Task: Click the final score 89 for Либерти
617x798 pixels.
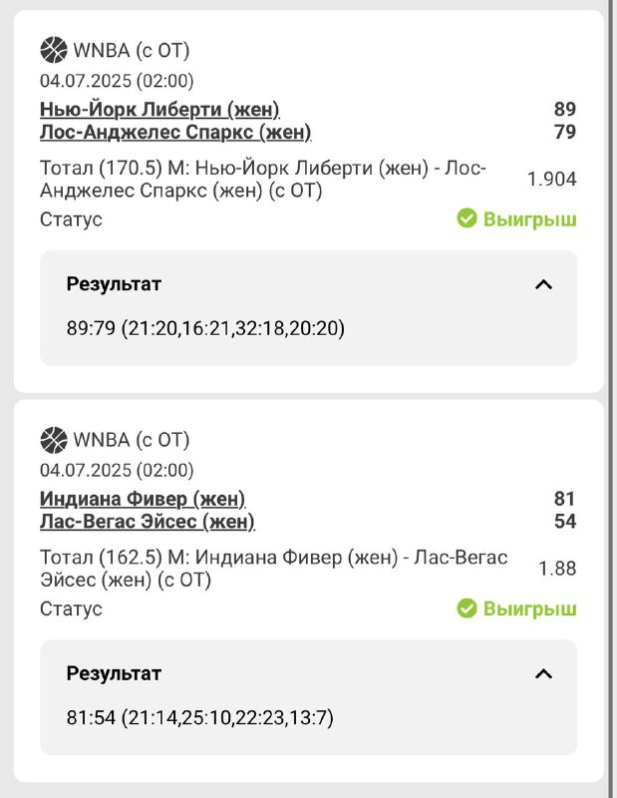Action: [565, 109]
